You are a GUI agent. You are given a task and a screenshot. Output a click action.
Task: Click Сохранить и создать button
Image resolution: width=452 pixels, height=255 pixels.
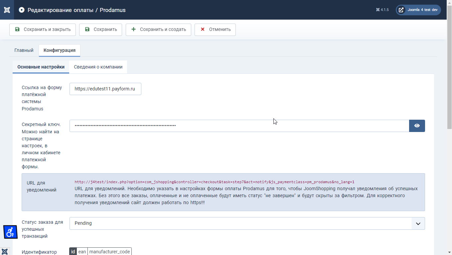(x=158, y=29)
